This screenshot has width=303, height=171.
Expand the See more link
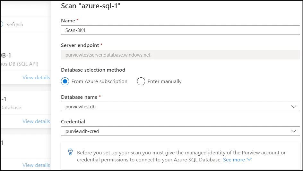237,159
